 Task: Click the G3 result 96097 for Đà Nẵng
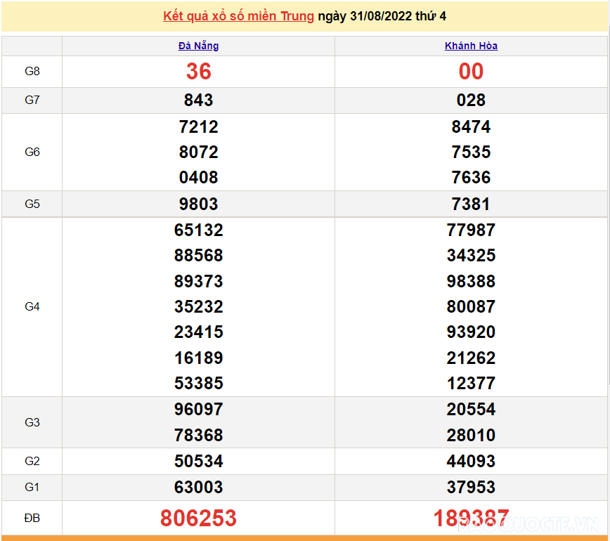[198, 409]
